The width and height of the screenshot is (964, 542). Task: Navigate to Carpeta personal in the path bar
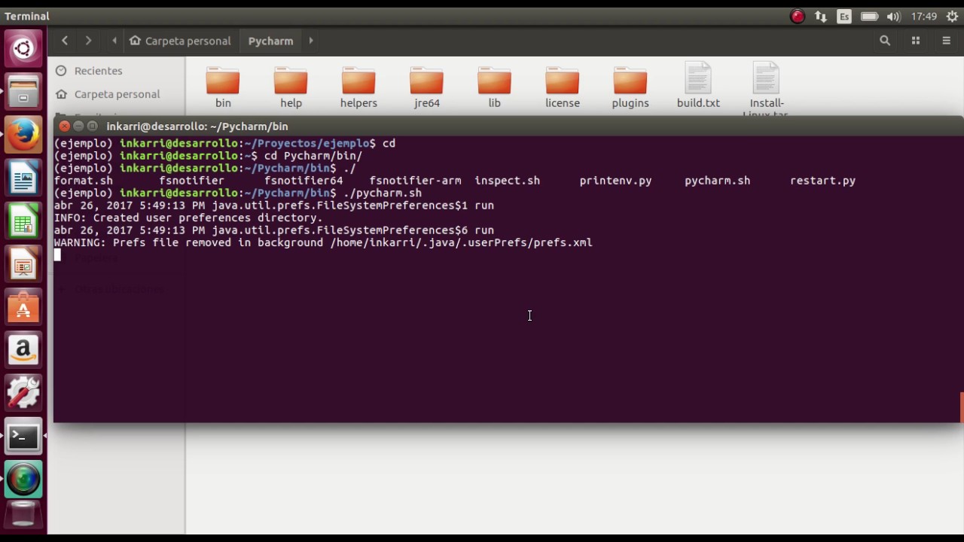coord(180,41)
